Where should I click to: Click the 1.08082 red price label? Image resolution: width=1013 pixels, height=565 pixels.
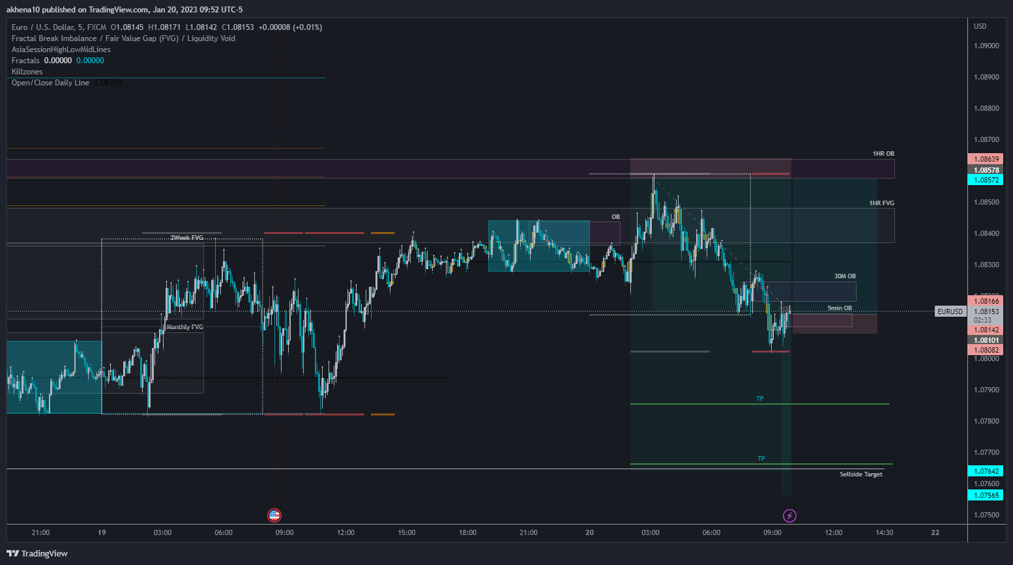point(986,350)
